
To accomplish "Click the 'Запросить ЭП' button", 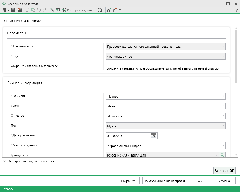I will pos(224,170).
